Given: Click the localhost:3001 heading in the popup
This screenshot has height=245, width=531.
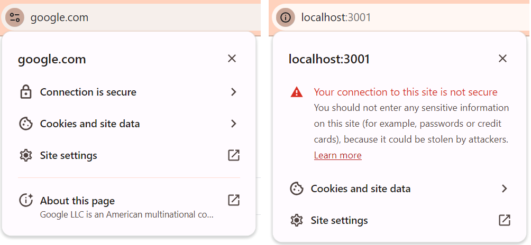Looking at the screenshot, I should pos(329,59).
